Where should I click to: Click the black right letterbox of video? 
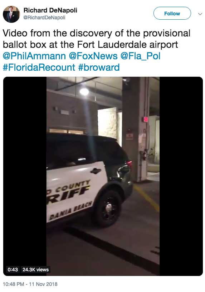(x=181, y=176)
